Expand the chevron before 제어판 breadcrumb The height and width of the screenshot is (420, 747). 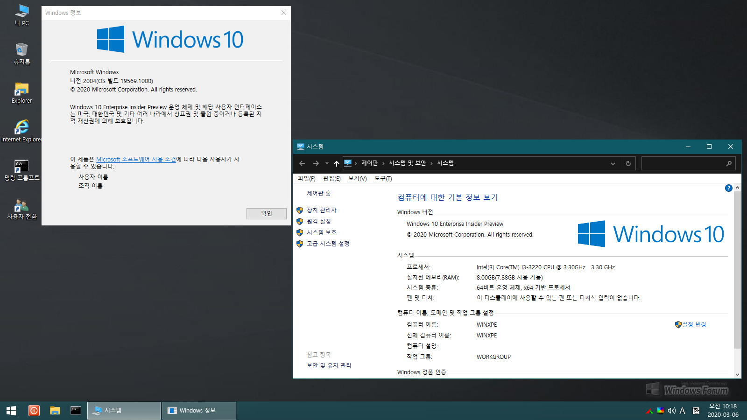356,163
